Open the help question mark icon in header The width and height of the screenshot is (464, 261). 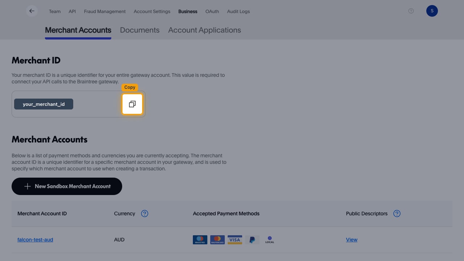tap(411, 11)
